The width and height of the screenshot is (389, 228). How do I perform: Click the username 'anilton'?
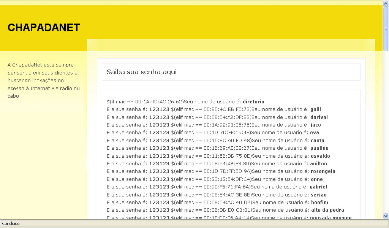pos(319,164)
